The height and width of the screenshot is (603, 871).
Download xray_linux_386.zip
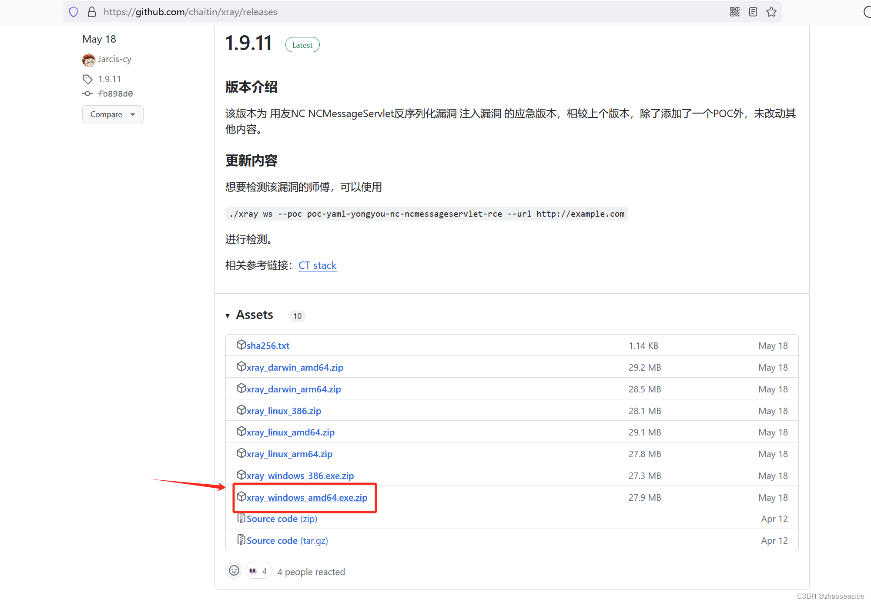[284, 411]
